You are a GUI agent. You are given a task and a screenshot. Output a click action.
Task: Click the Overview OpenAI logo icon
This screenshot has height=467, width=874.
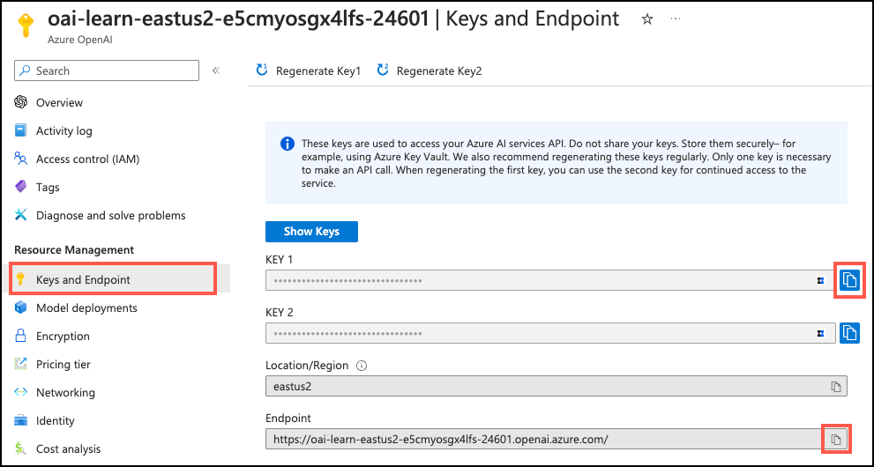coord(21,102)
